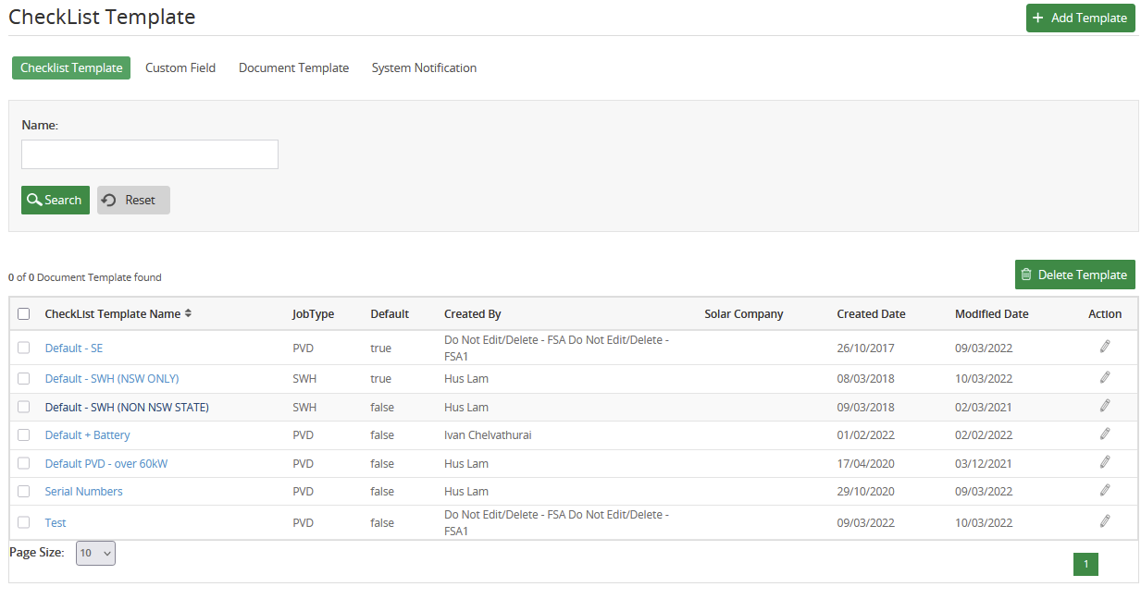The image size is (1141, 599).
Task: Edit the Serial Numbers template via pencil icon
Action: click(1104, 491)
